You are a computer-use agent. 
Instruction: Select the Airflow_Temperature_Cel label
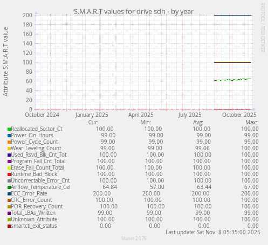pyautogui.click(x=40, y=187)
